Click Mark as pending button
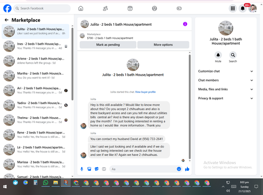The height and width of the screenshot is (195, 263). click(108, 45)
